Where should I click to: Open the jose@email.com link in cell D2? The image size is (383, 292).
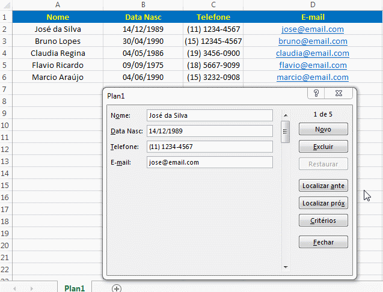(313, 29)
